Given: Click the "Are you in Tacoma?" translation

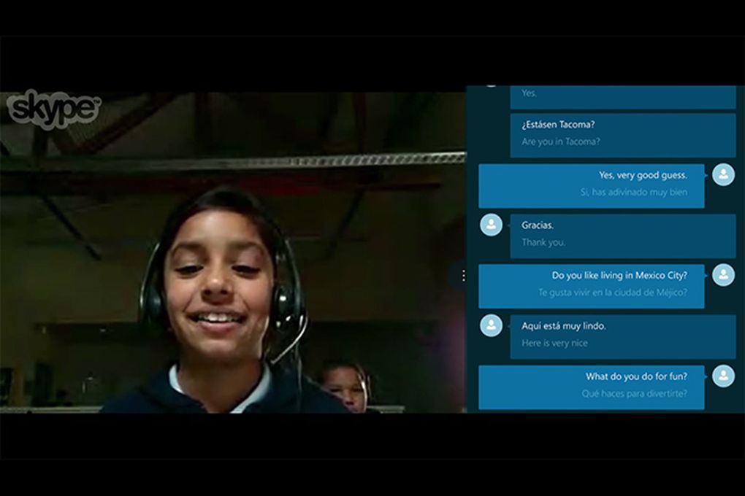Looking at the screenshot, I should click(x=561, y=142).
